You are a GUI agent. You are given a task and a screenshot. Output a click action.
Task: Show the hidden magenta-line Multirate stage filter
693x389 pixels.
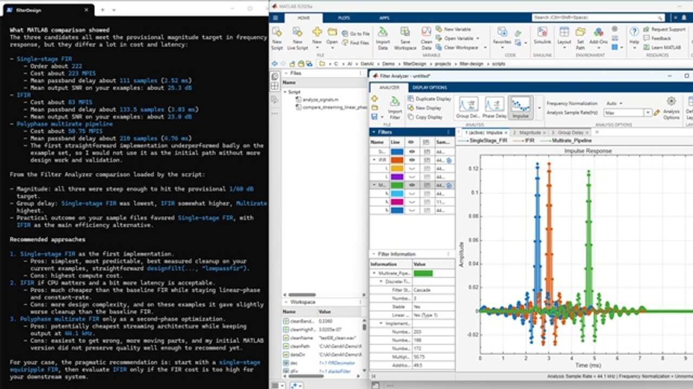411,202
